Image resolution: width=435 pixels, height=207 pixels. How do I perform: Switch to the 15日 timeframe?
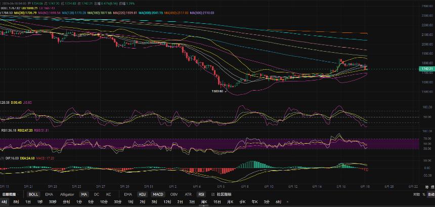[x=217, y=202]
